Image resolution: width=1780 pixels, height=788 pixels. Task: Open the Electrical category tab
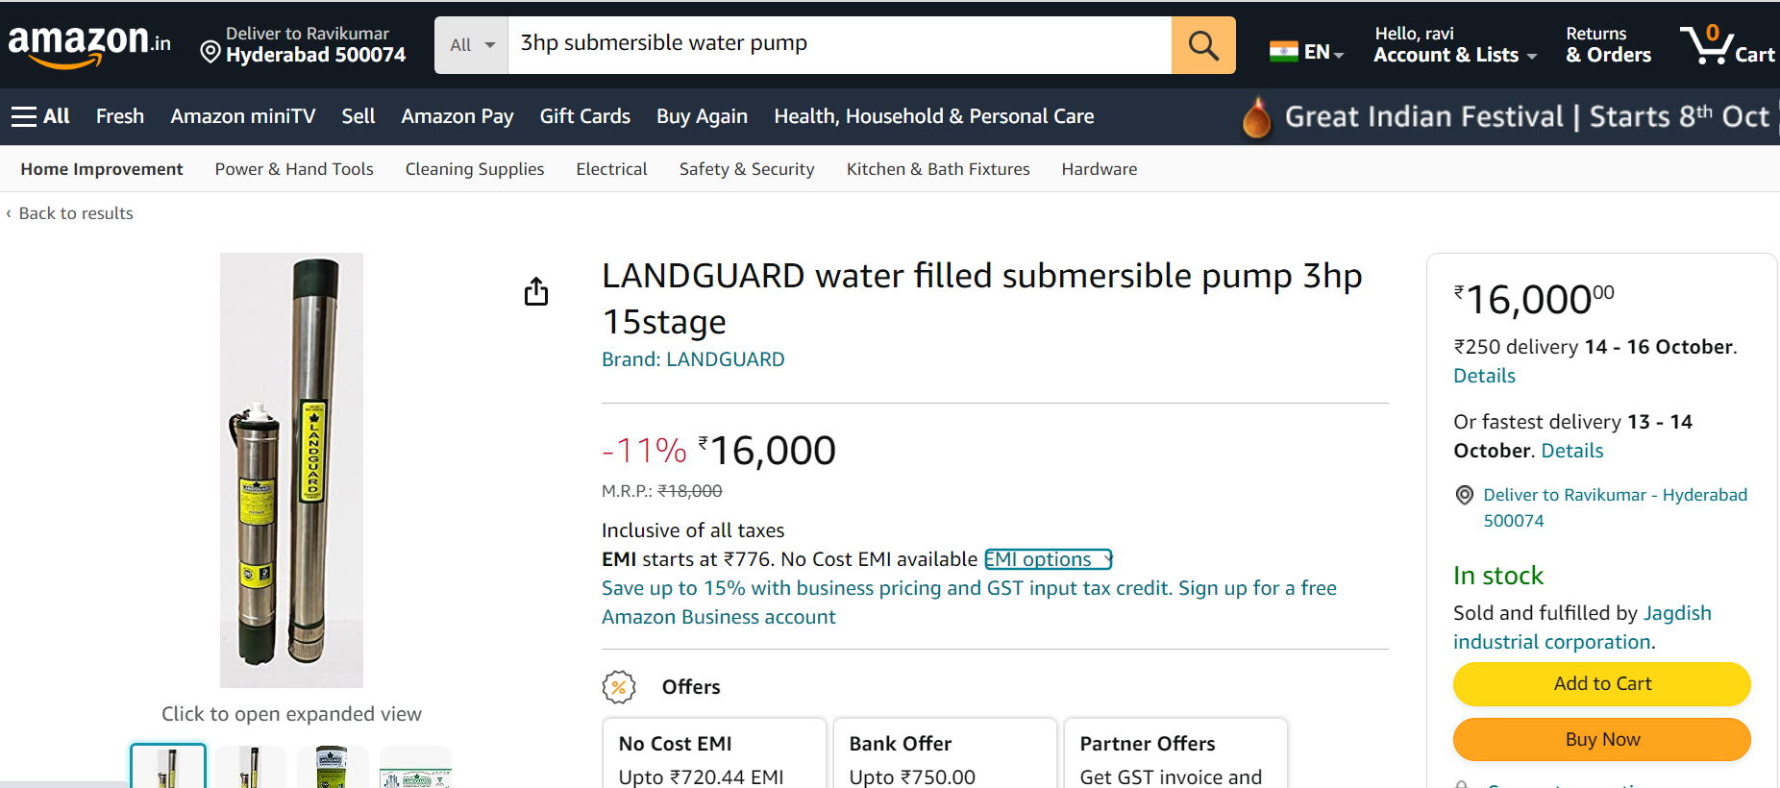[x=611, y=169]
